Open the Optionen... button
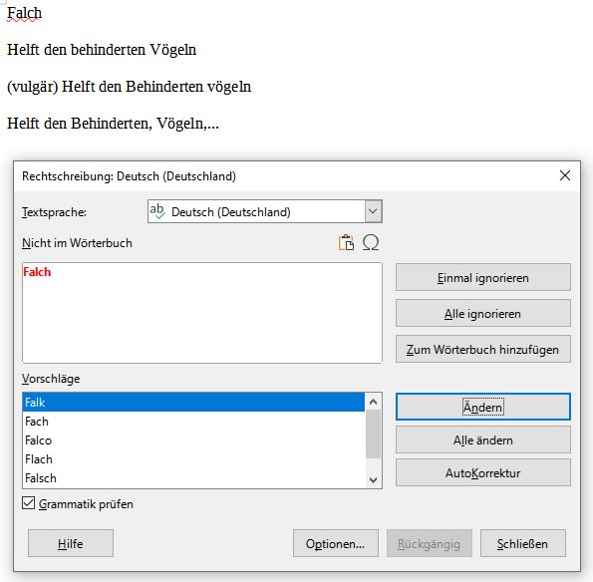Image resolution: width=593 pixels, height=582 pixels. tap(336, 543)
